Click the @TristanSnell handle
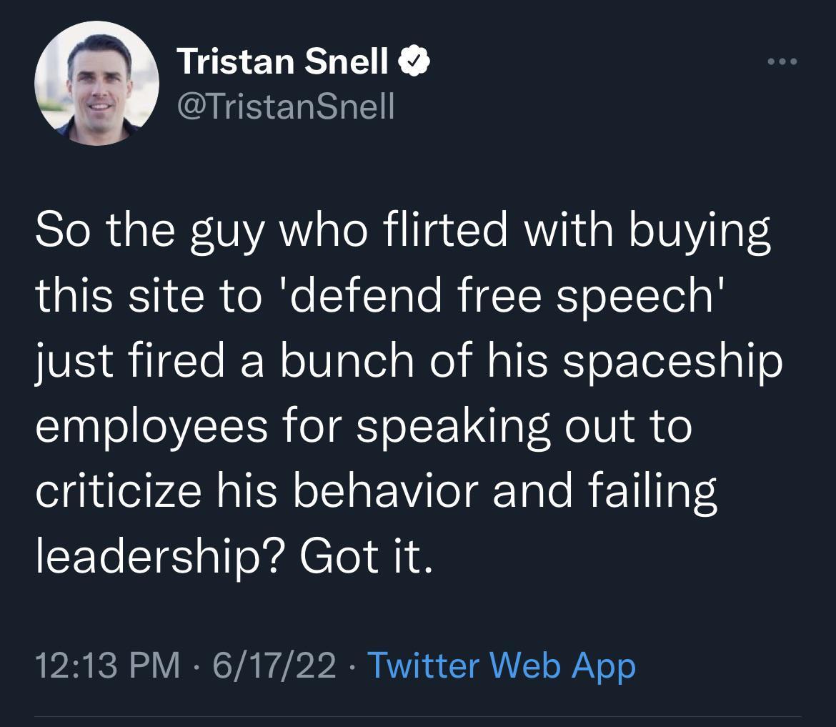The height and width of the screenshot is (727, 836). point(286,106)
